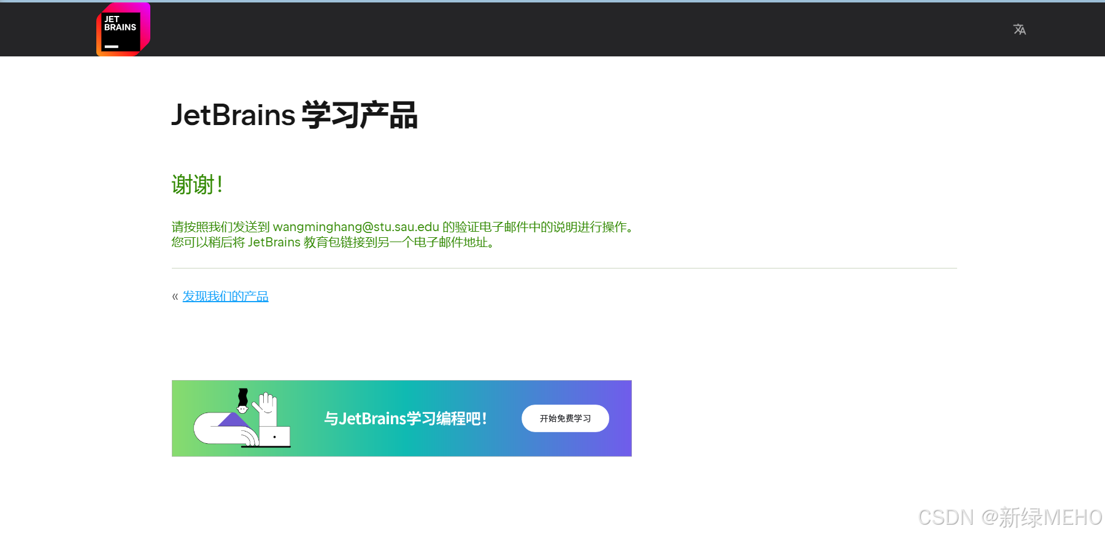Click the JetBrains logo in the header
Viewport: 1105px width, 537px height.
123,29
